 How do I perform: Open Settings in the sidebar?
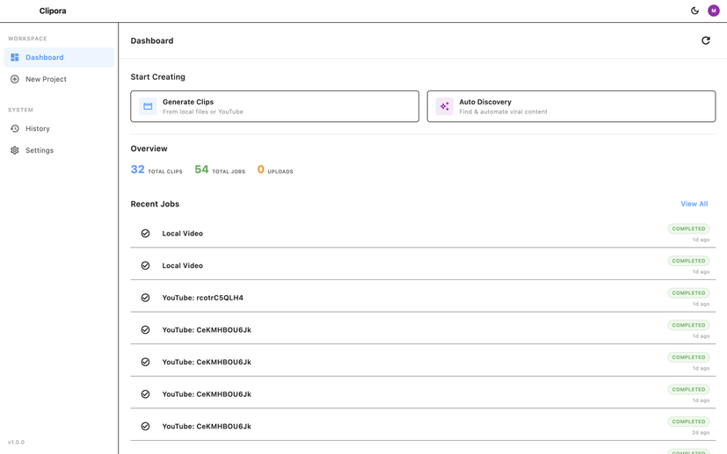tap(59, 150)
